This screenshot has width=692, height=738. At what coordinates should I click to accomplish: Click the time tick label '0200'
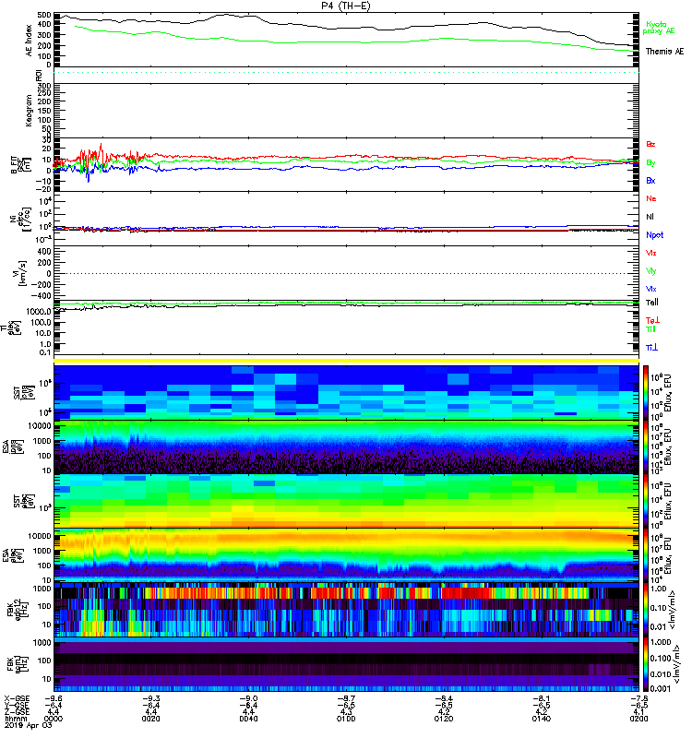(x=638, y=719)
